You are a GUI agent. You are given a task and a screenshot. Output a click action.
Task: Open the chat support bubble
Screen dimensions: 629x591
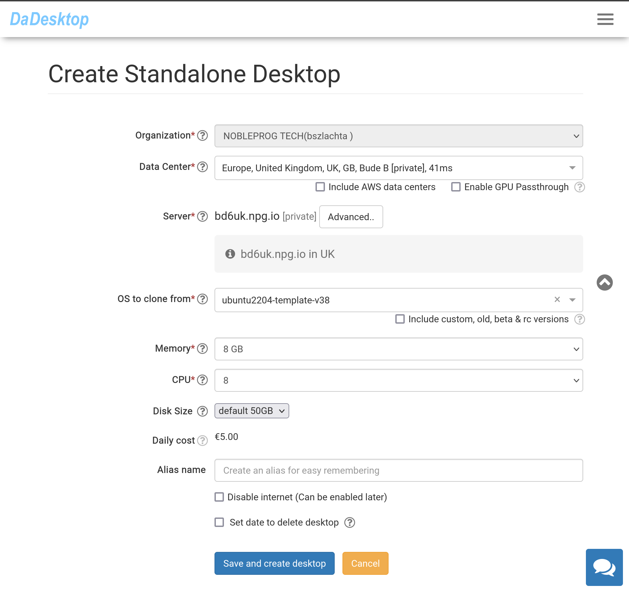(604, 567)
